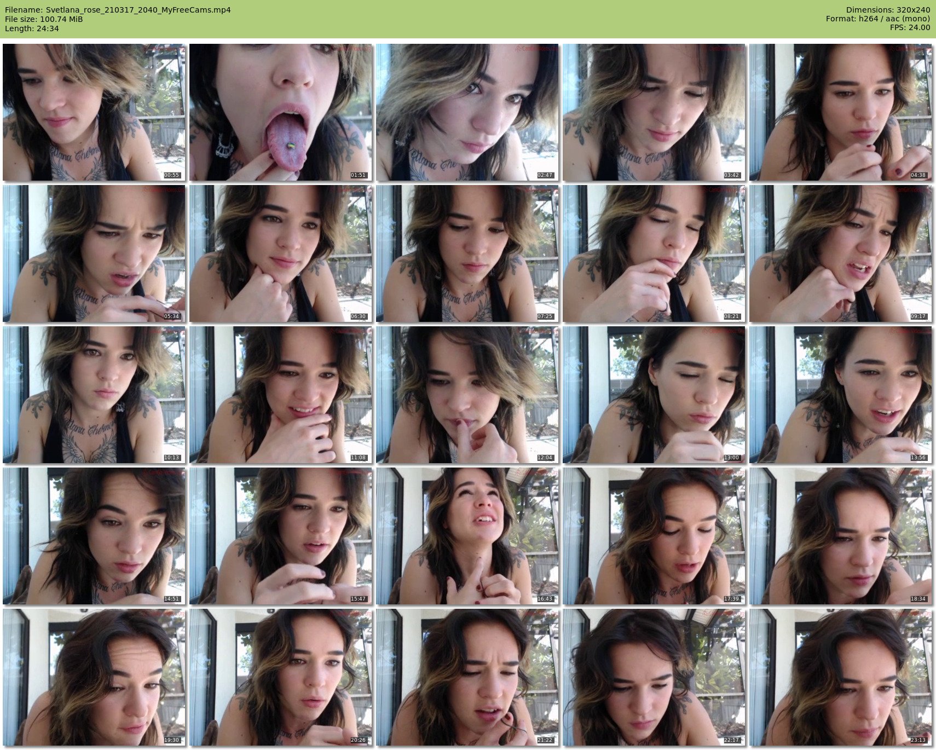Select the "File size: 100.74 MiB" text
Image resolution: width=936 pixels, height=750 pixels.
(44, 19)
